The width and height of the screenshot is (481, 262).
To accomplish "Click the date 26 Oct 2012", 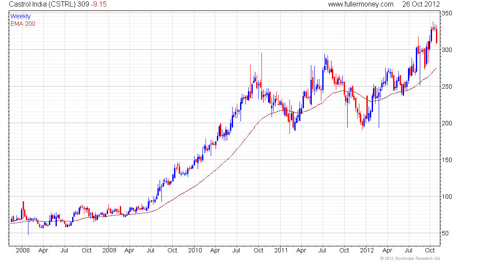I will point(421,4).
